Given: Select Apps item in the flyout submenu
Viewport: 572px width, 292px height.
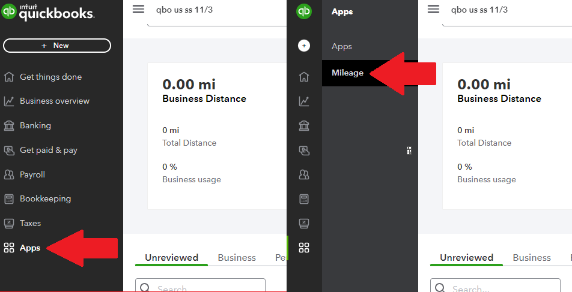Looking at the screenshot, I should (x=342, y=47).
